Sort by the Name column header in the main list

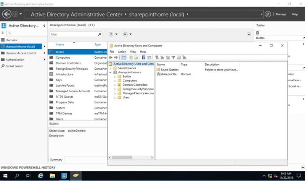pos(60,44)
